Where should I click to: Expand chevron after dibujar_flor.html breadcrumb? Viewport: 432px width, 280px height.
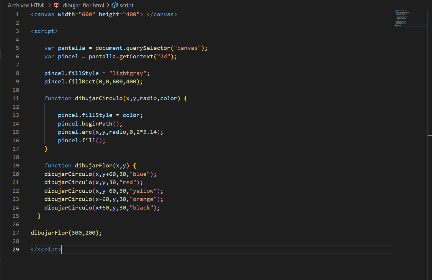pyautogui.click(x=108, y=5)
